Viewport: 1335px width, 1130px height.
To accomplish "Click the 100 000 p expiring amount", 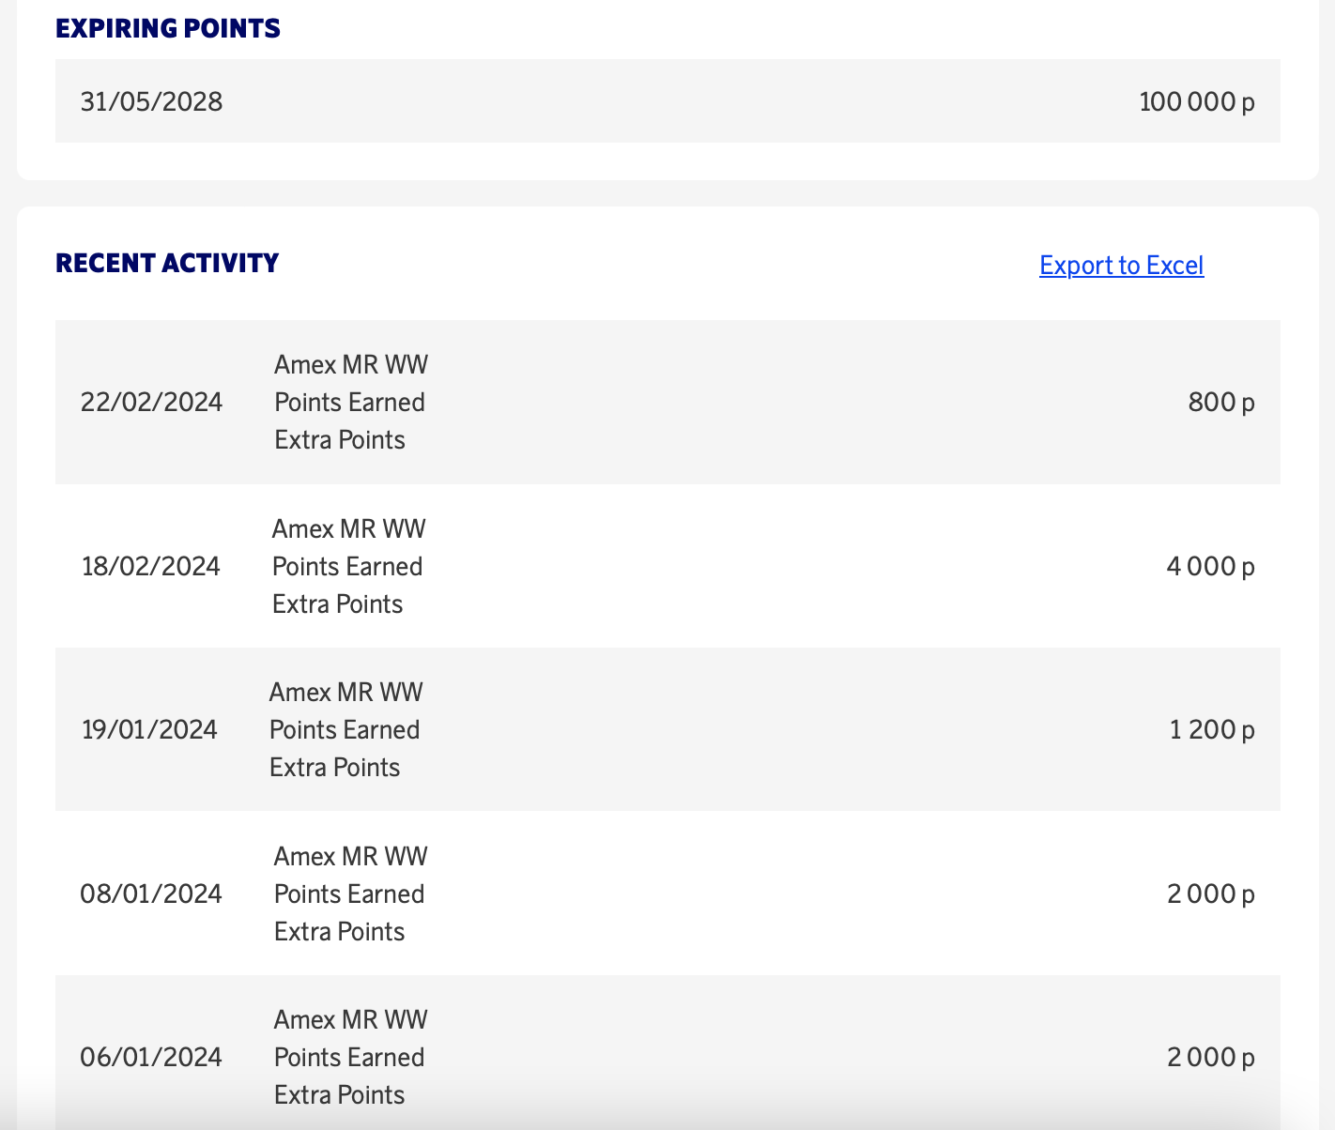I will (x=1196, y=101).
